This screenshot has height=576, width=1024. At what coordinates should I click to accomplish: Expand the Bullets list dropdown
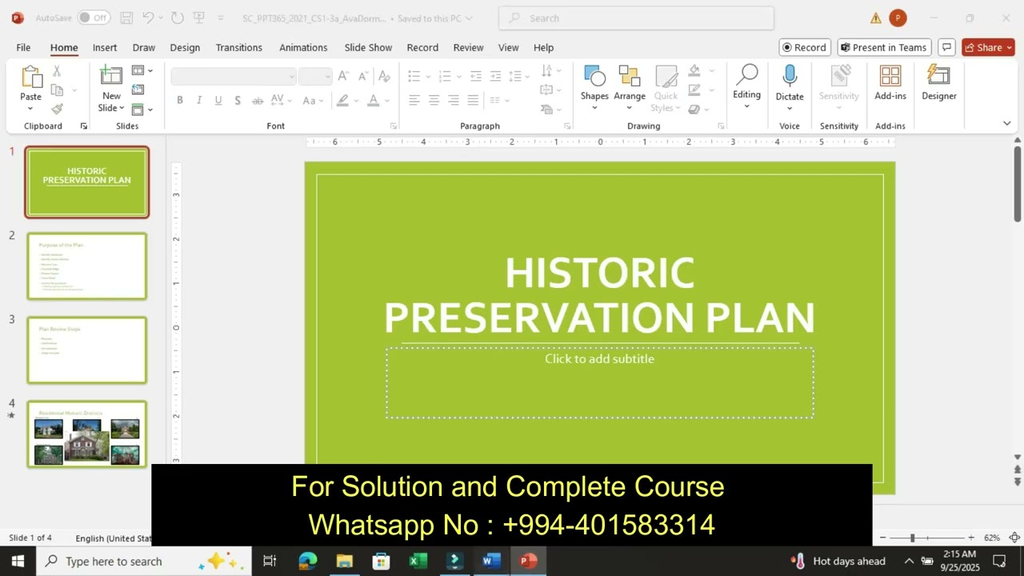(428, 76)
